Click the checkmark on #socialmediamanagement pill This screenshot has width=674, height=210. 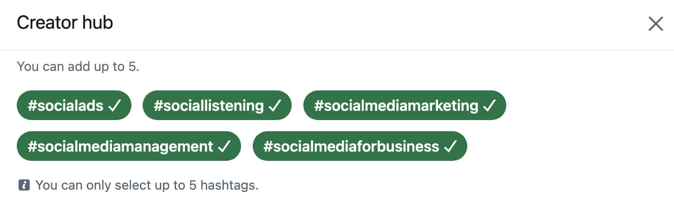[224, 147]
